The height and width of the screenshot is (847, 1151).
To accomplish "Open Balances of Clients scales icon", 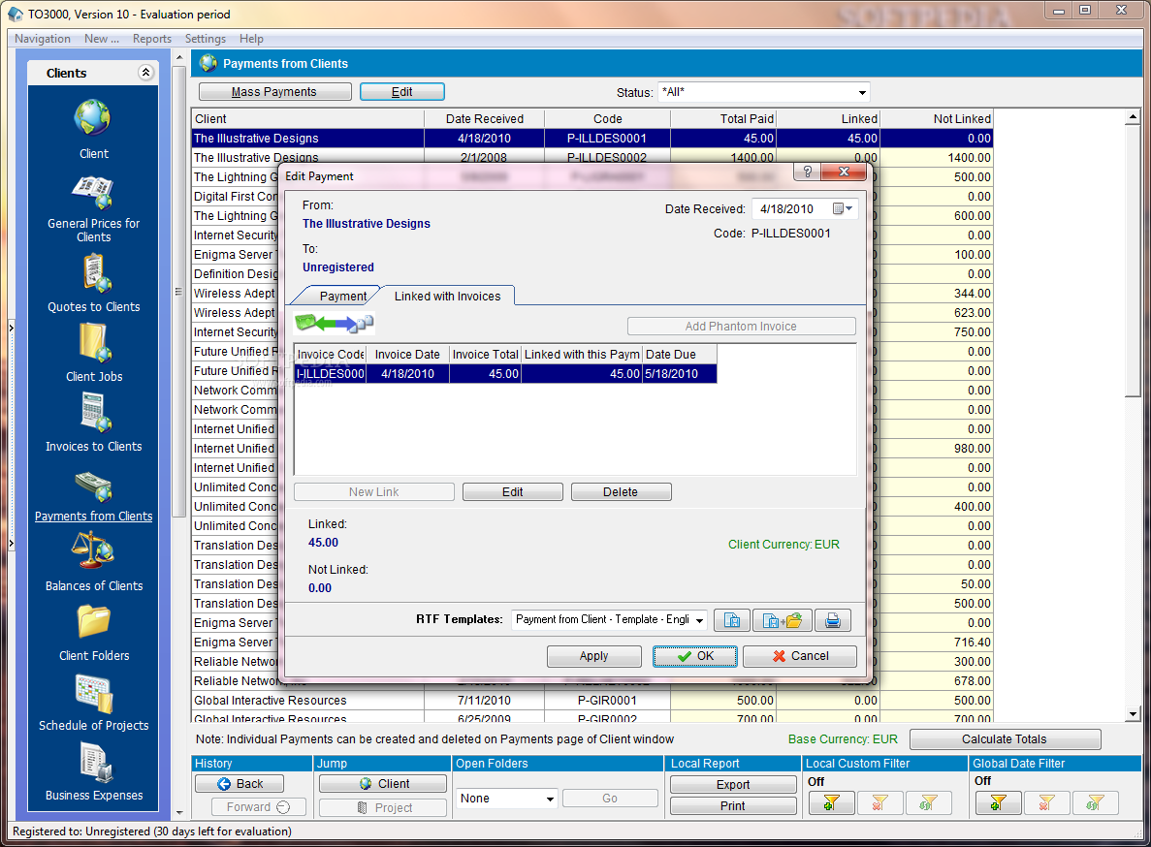I will [x=92, y=550].
